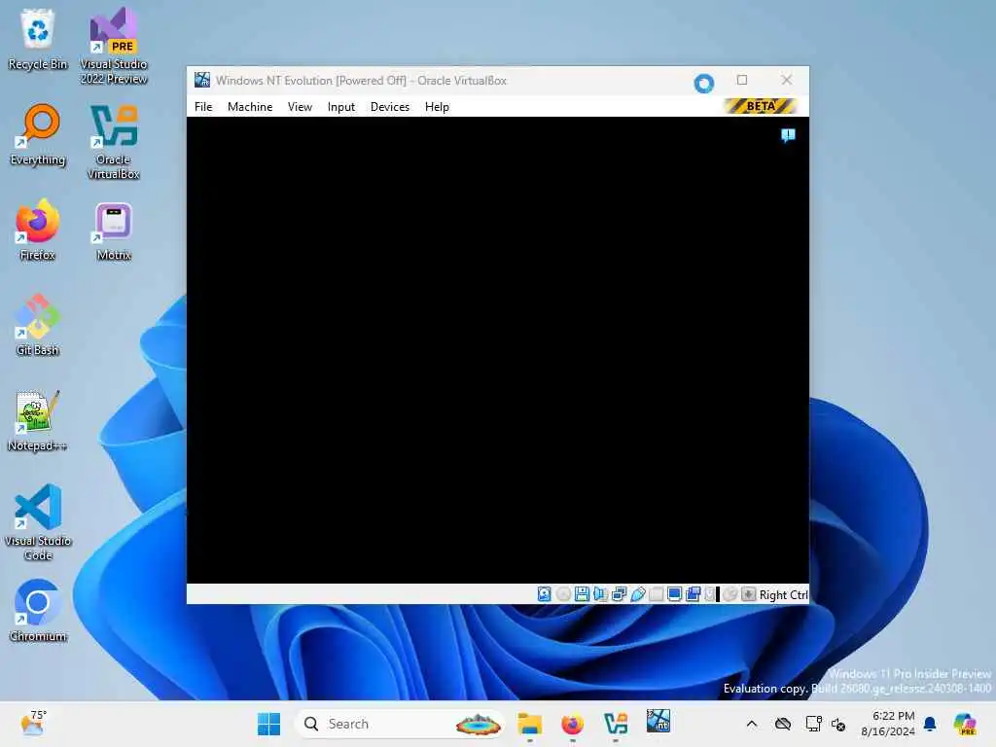Close the VirtualBox VM window
The height and width of the screenshot is (747, 996).
[786, 80]
